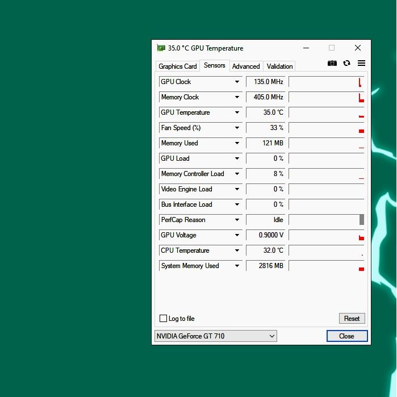
Task: Go to the Validation tab
Action: 279,66
